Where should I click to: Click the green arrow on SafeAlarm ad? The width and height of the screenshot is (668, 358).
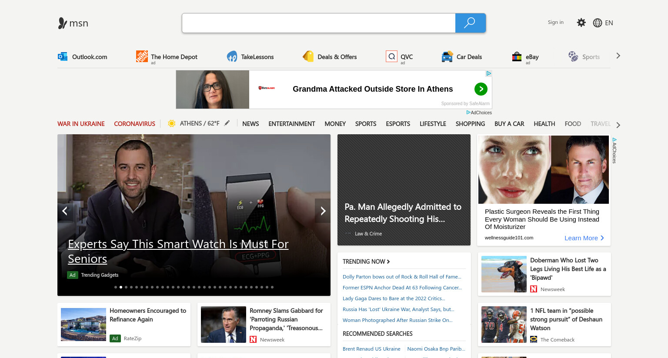click(x=481, y=89)
